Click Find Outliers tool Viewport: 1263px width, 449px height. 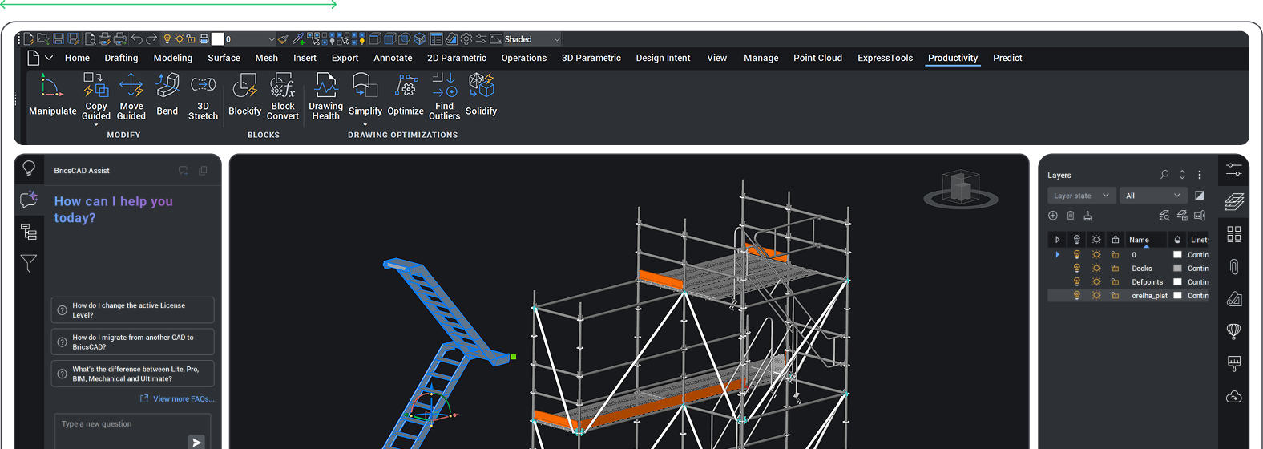[x=444, y=96]
